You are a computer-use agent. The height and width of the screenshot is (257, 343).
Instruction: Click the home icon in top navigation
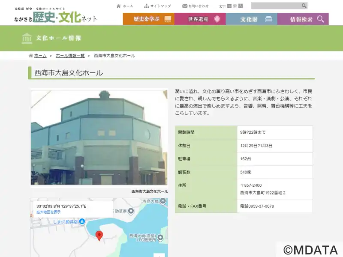click(119, 6)
